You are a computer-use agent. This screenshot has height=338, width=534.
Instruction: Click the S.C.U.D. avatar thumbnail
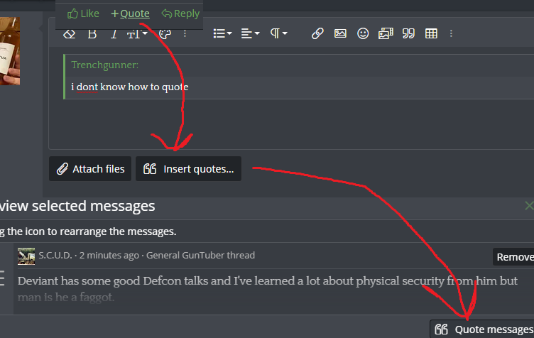[x=26, y=256]
